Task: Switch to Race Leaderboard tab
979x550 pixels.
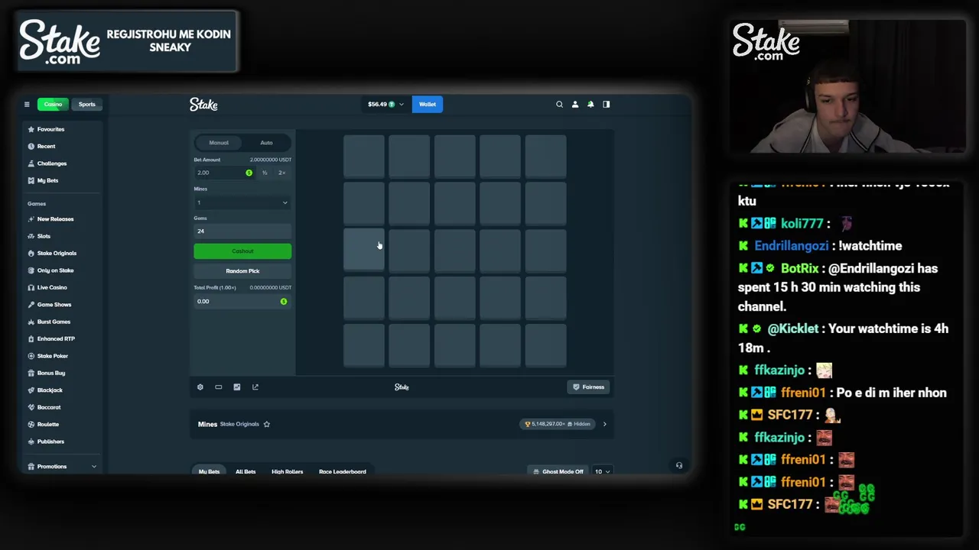Action: point(342,471)
